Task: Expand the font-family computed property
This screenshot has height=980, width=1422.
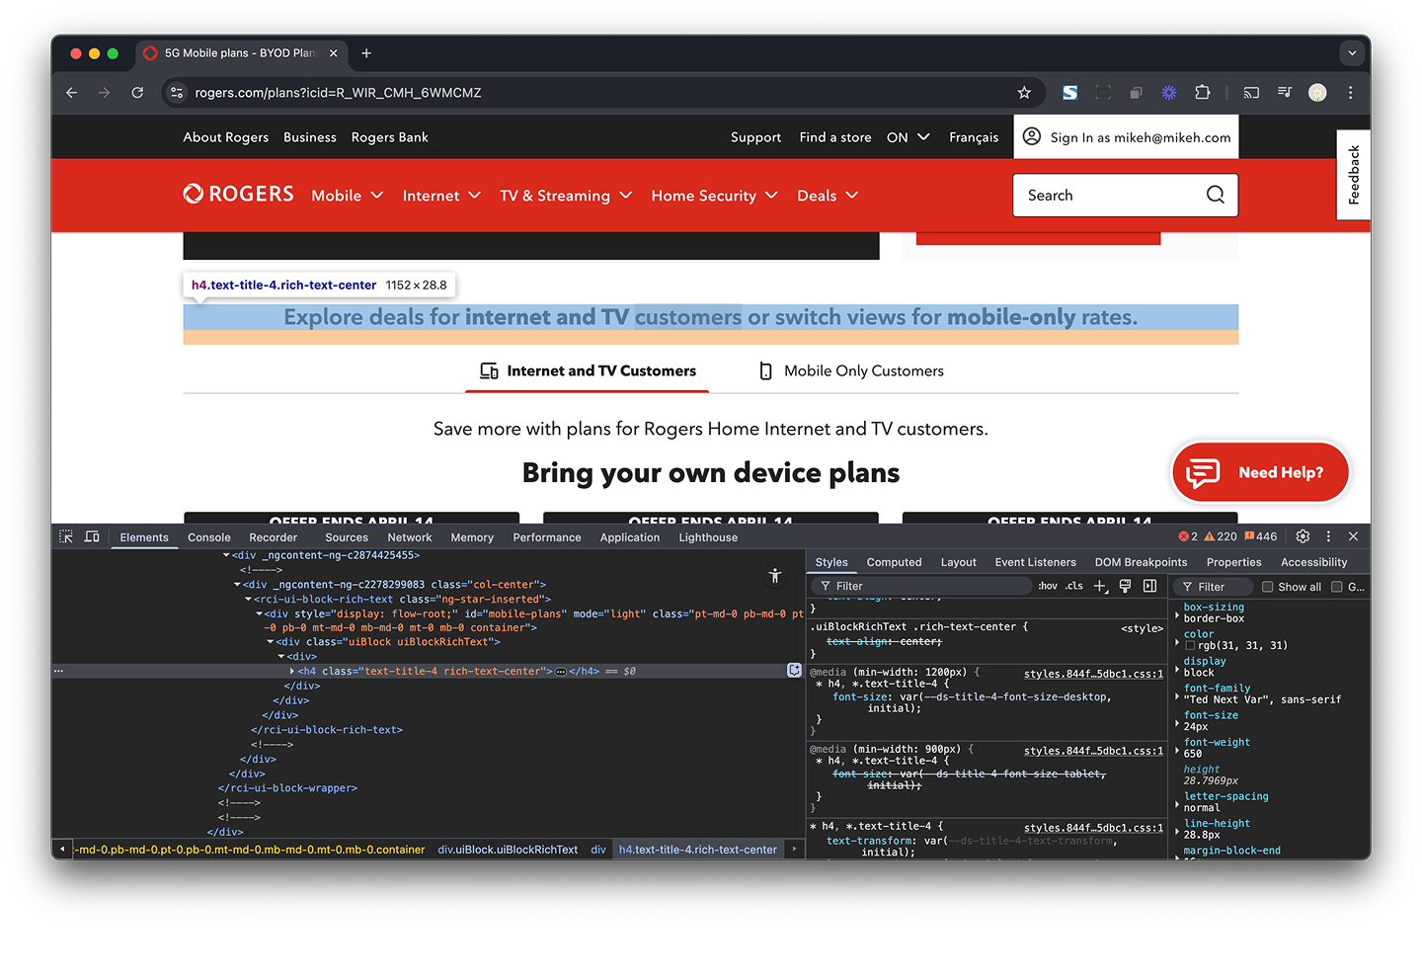Action: click(x=1177, y=697)
